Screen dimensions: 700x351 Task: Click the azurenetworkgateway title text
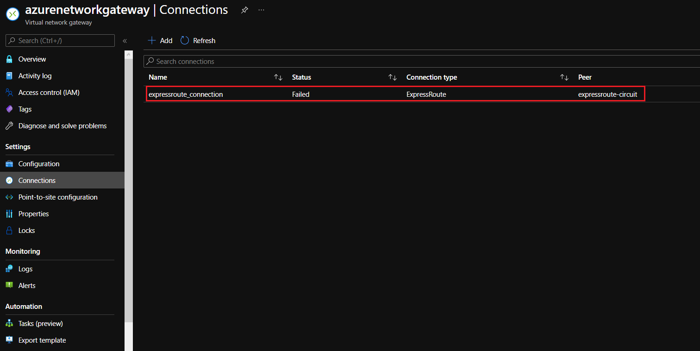pyautogui.click(x=87, y=10)
